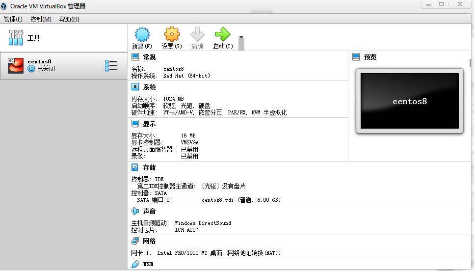474x271 pixels.
Task: Open the 声音 Audio settings heading
Action: click(x=149, y=211)
